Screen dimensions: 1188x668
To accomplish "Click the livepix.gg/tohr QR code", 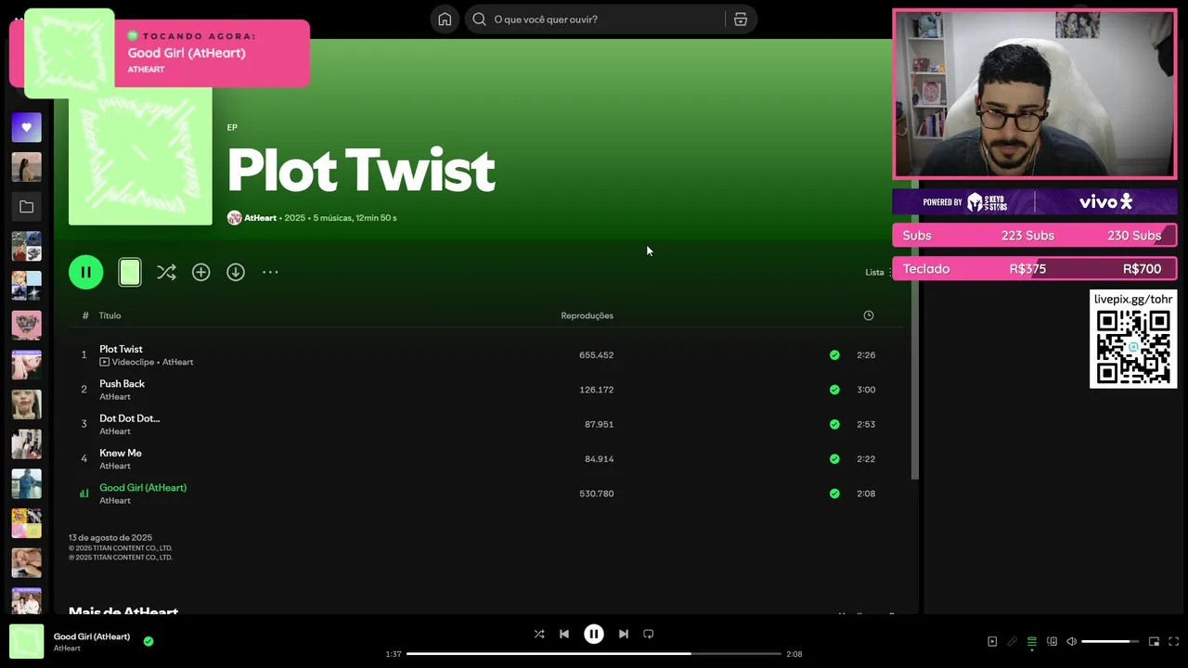I will tap(1133, 347).
